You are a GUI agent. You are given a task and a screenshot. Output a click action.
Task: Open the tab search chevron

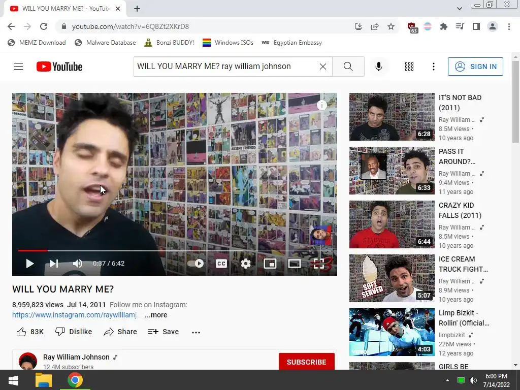[459, 9]
